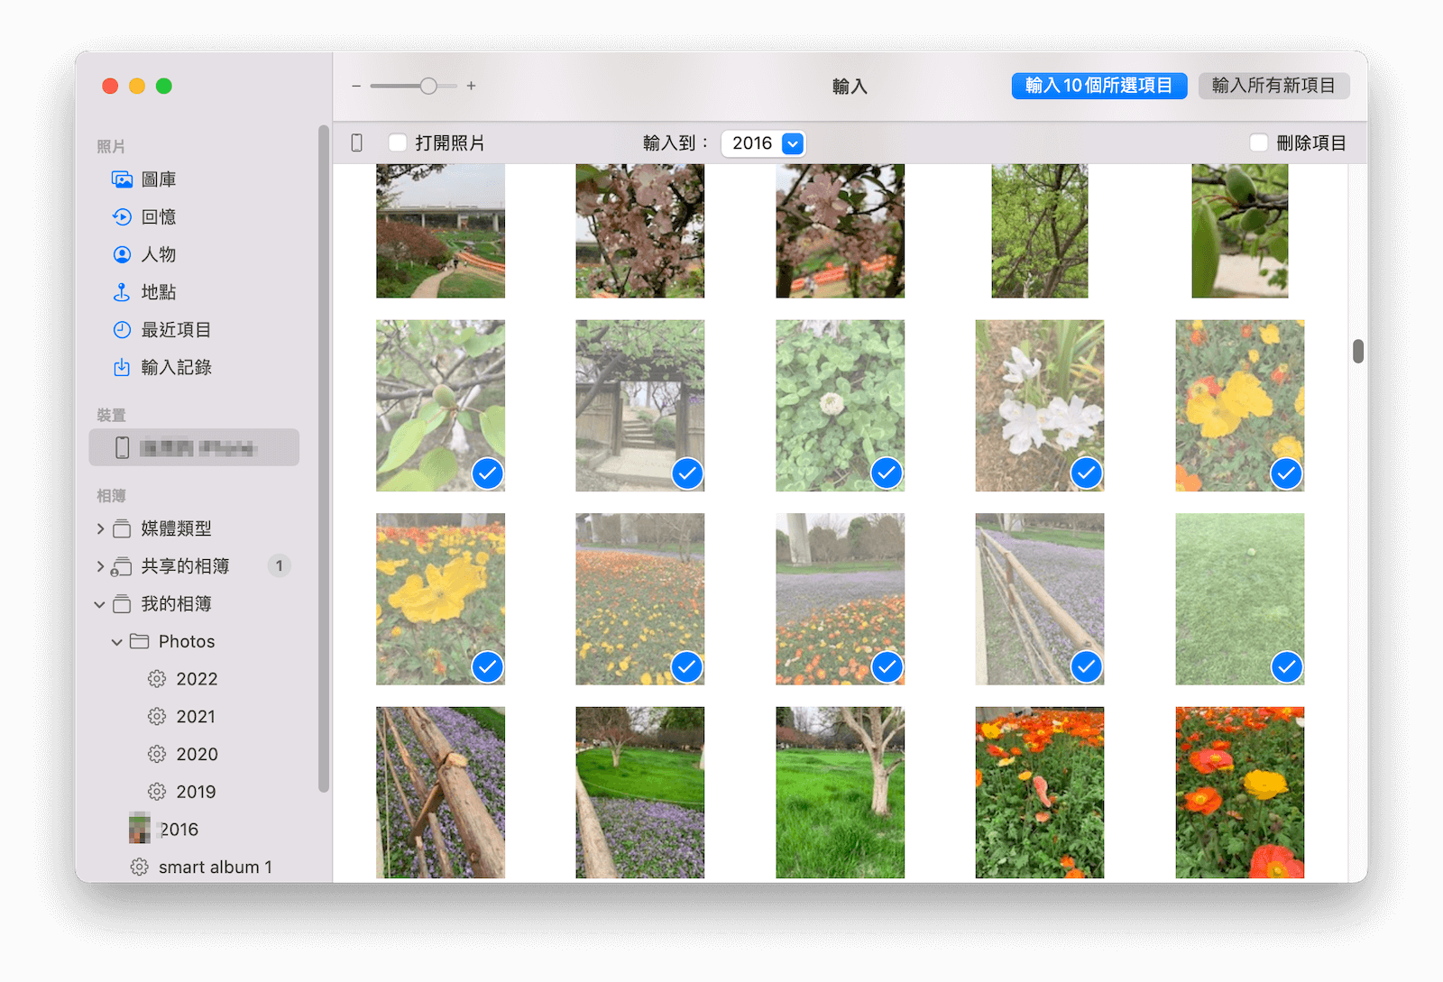1443x982 pixels.
Task: Select the 地點 places pin icon
Action: (x=122, y=292)
